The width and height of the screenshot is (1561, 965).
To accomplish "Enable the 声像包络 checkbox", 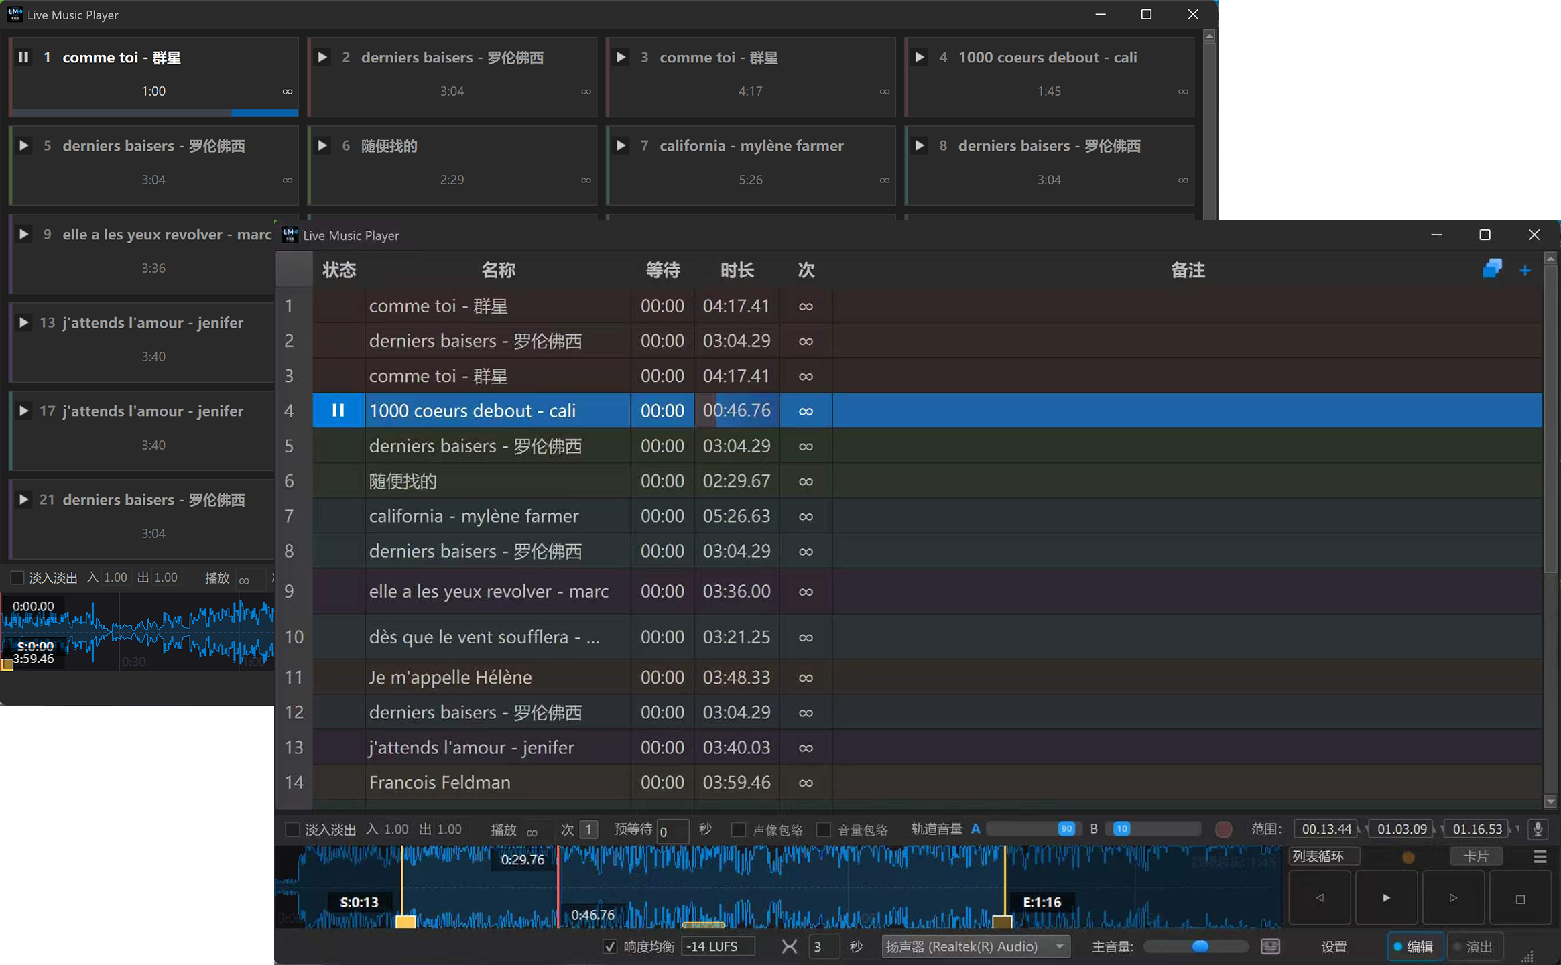I will 738,830.
